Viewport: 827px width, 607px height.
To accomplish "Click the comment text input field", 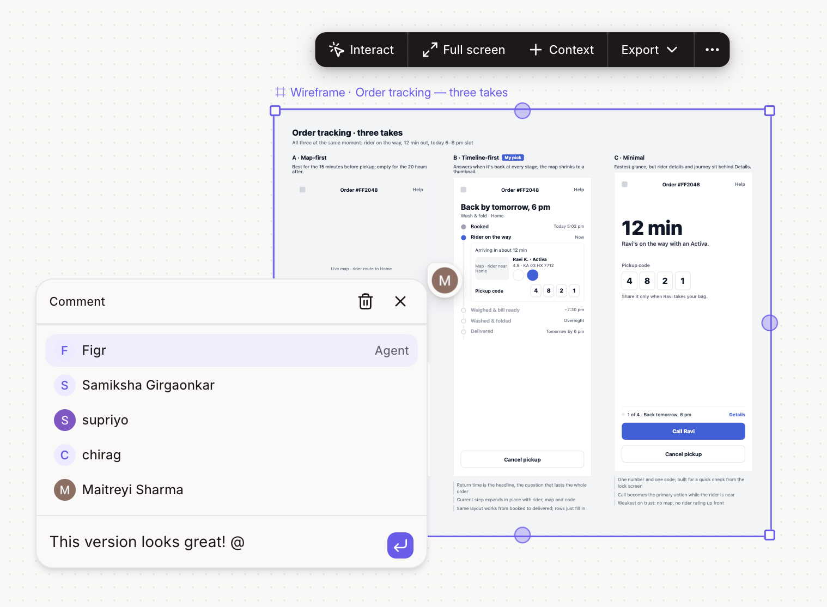I will point(212,542).
